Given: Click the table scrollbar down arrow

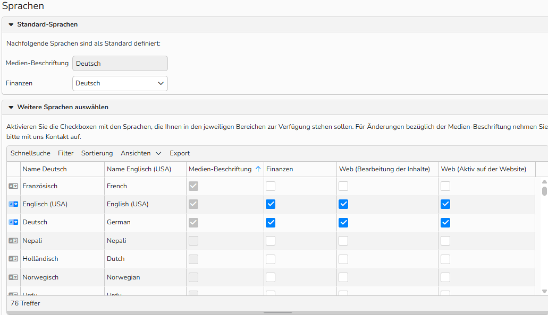Looking at the screenshot, I should click(544, 291).
